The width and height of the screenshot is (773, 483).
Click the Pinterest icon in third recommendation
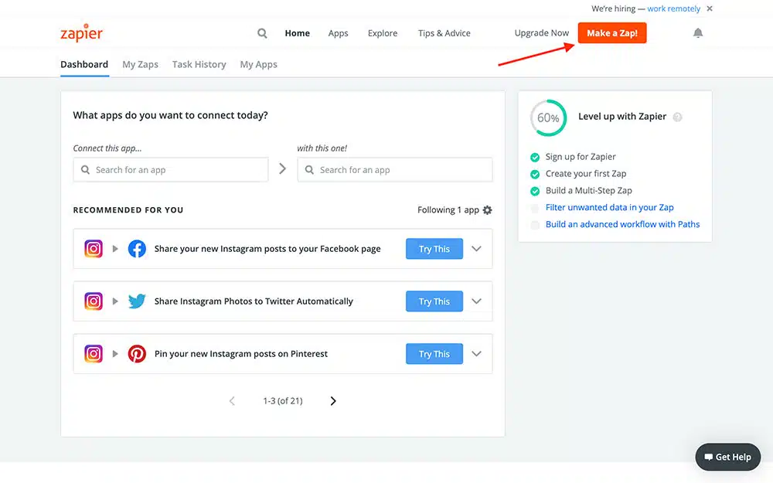point(137,354)
